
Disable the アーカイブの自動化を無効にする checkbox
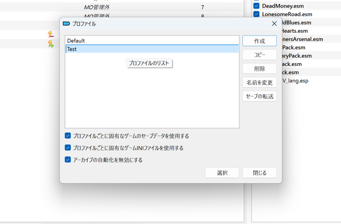point(68,160)
